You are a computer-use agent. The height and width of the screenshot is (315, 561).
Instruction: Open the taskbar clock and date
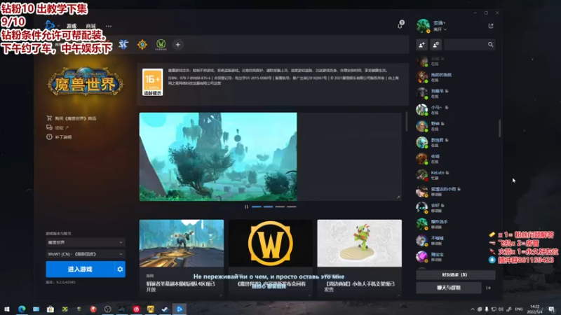point(534,309)
